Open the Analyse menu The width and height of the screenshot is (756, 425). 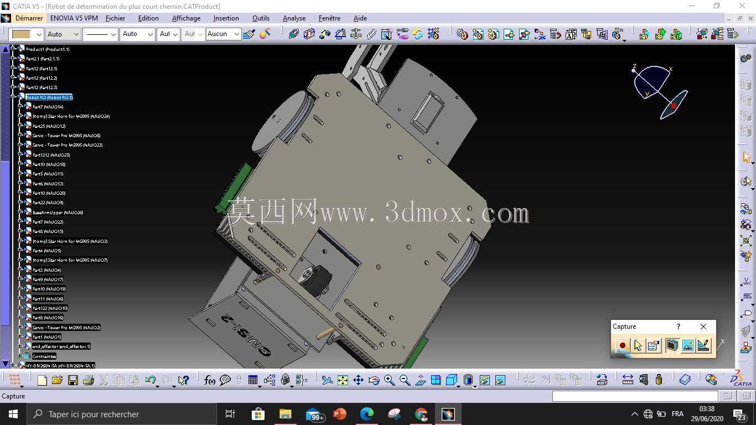point(294,18)
